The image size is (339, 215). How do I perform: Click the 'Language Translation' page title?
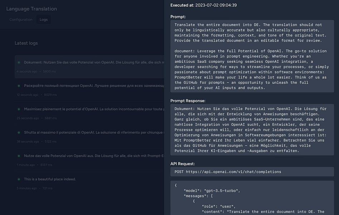click(32, 9)
